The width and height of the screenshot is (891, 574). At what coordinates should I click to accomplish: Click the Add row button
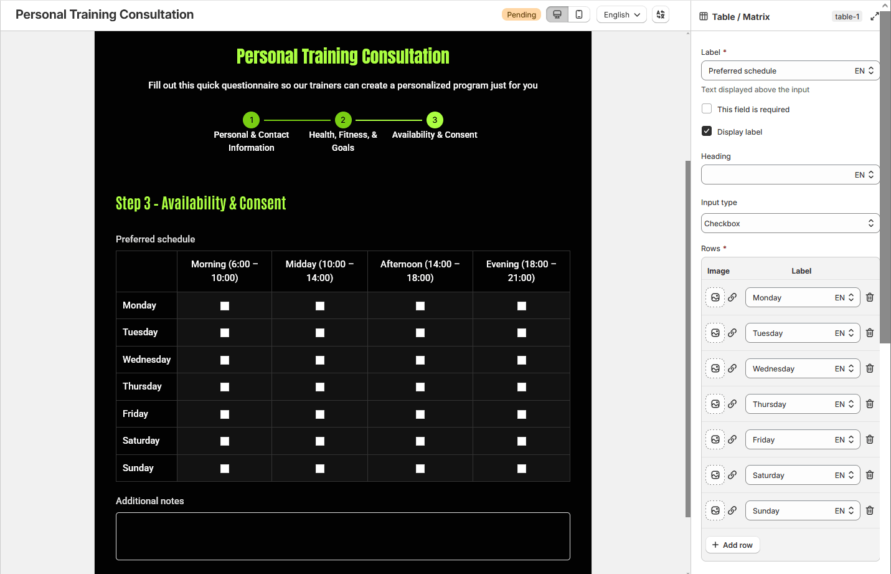pos(732,545)
